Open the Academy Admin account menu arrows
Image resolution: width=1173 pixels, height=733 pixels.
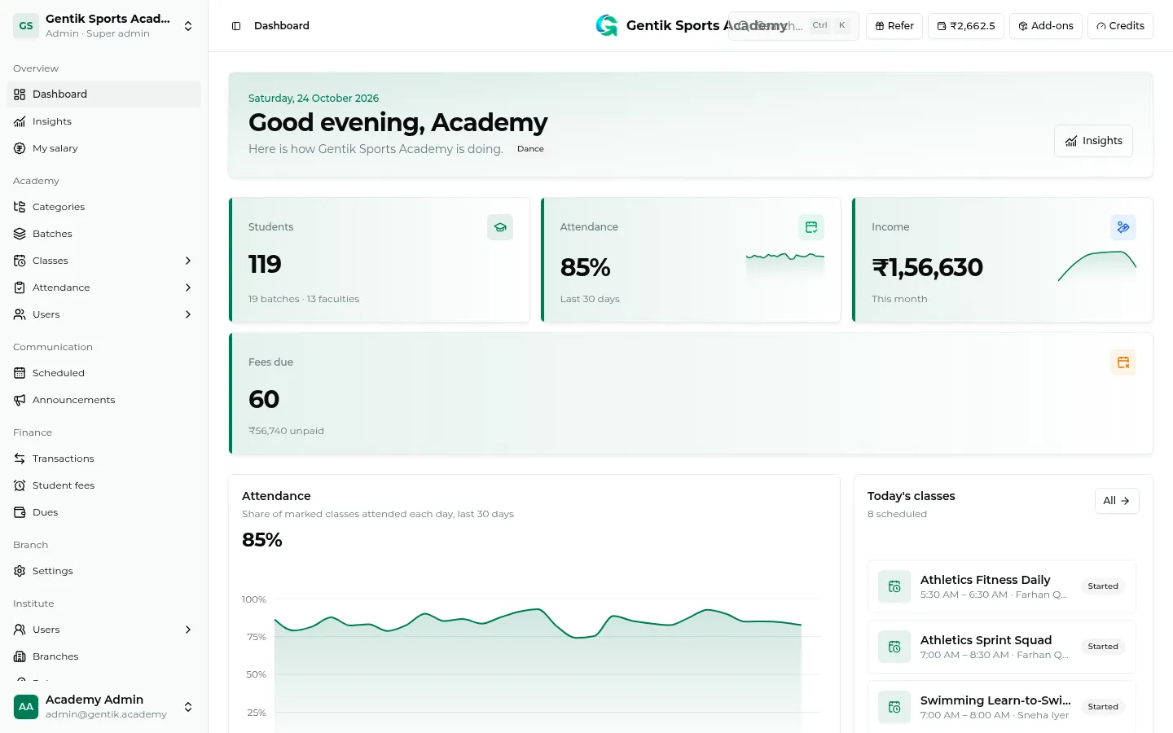[x=188, y=707]
